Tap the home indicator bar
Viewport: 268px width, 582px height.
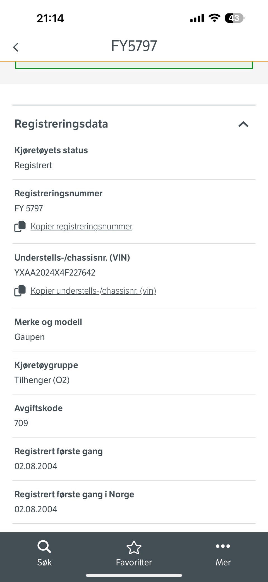pyautogui.click(x=134, y=575)
